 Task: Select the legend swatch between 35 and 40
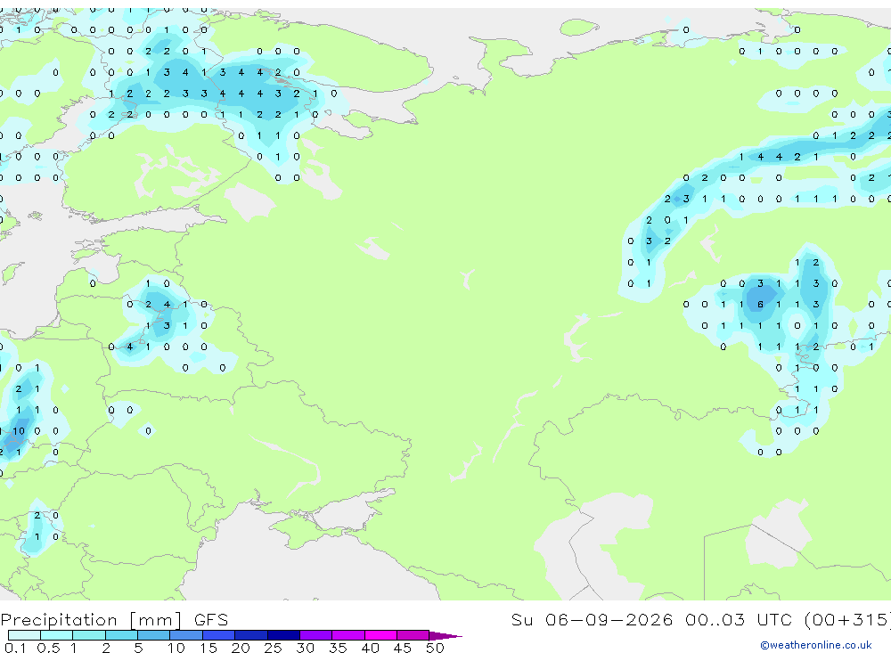click(x=348, y=635)
